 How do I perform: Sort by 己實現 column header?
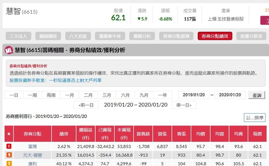(105, 134)
